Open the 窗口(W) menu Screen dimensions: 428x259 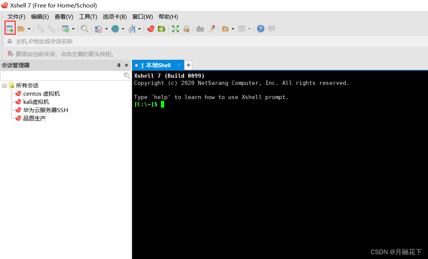(x=143, y=17)
